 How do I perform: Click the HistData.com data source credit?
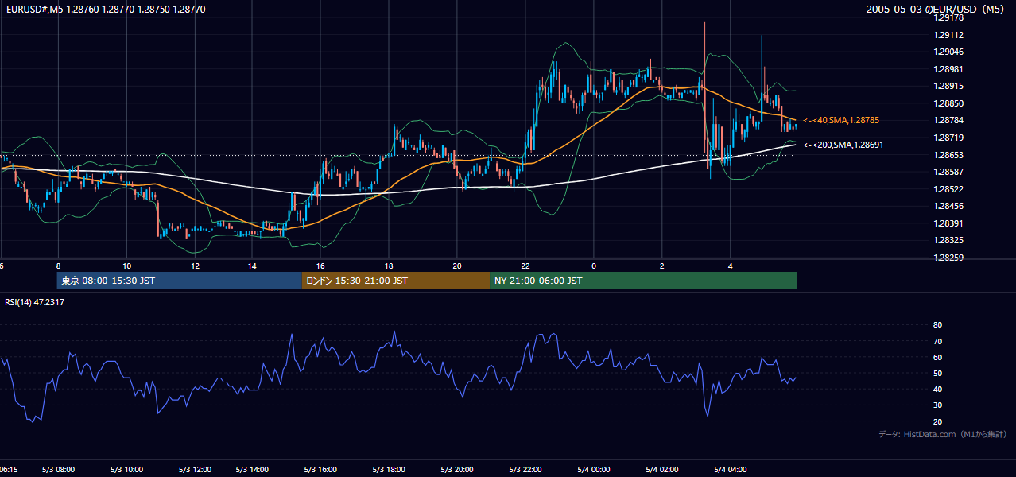click(942, 434)
